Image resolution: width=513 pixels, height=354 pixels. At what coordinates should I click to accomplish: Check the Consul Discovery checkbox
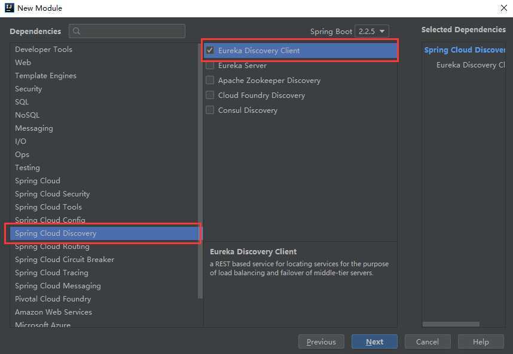pyautogui.click(x=210, y=110)
